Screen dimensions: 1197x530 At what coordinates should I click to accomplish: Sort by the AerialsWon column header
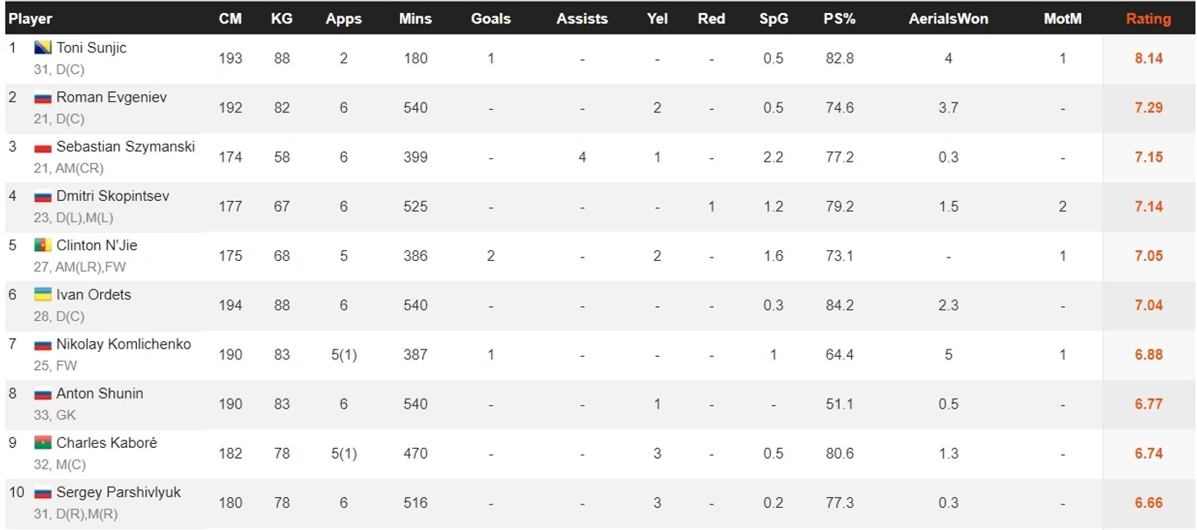[948, 19]
